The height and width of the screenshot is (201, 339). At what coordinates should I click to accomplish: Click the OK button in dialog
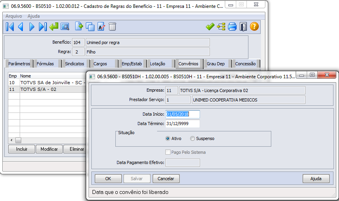coord(108,179)
